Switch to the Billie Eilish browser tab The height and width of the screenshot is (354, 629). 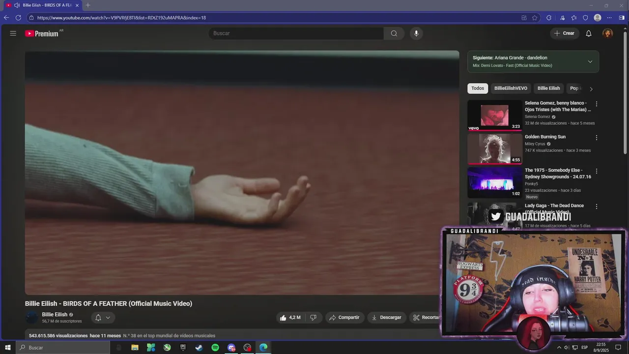pos(43,5)
